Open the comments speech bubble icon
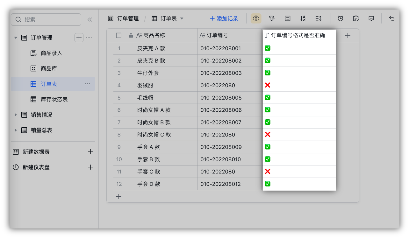This screenshot has width=409, height=238. coord(371,18)
